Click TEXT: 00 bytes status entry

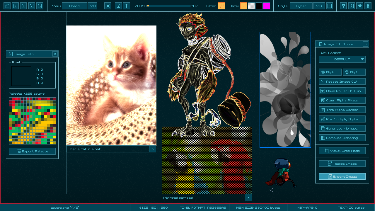point(351,207)
